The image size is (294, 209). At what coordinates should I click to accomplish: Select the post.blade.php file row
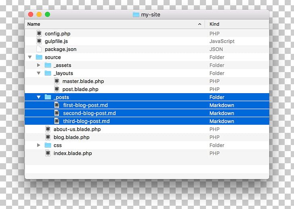click(80, 89)
